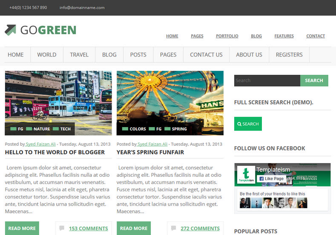
Task: Click the FG tag on the funfair image
Action: pyautogui.click(x=159, y=129)
